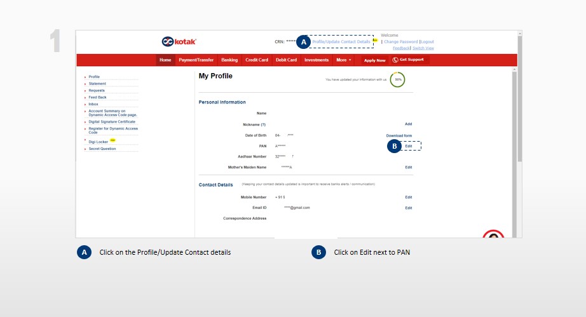Screen dimensions: 586x317
Task: Open Statement in the left sidebar
Action: (x=97, y=84)
